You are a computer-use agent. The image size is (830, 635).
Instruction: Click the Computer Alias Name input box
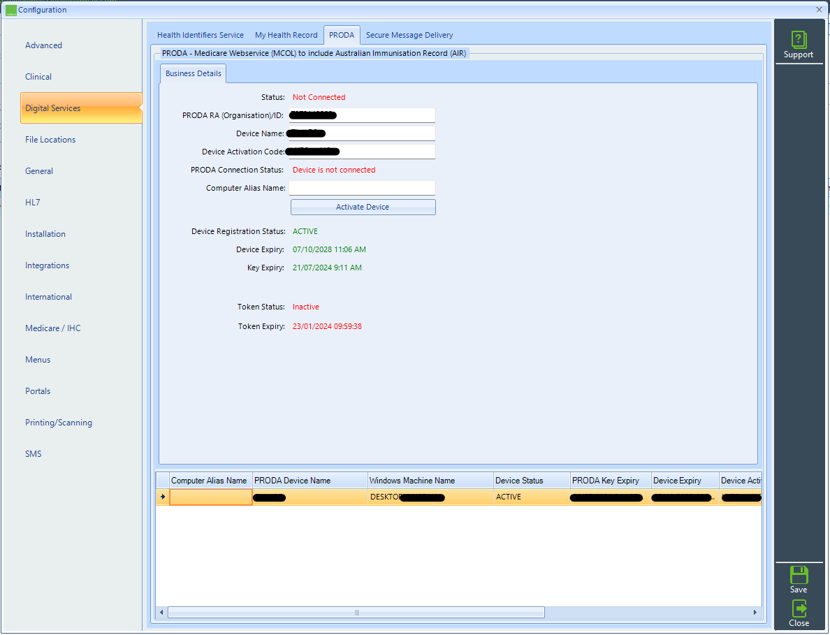point(362,188)
